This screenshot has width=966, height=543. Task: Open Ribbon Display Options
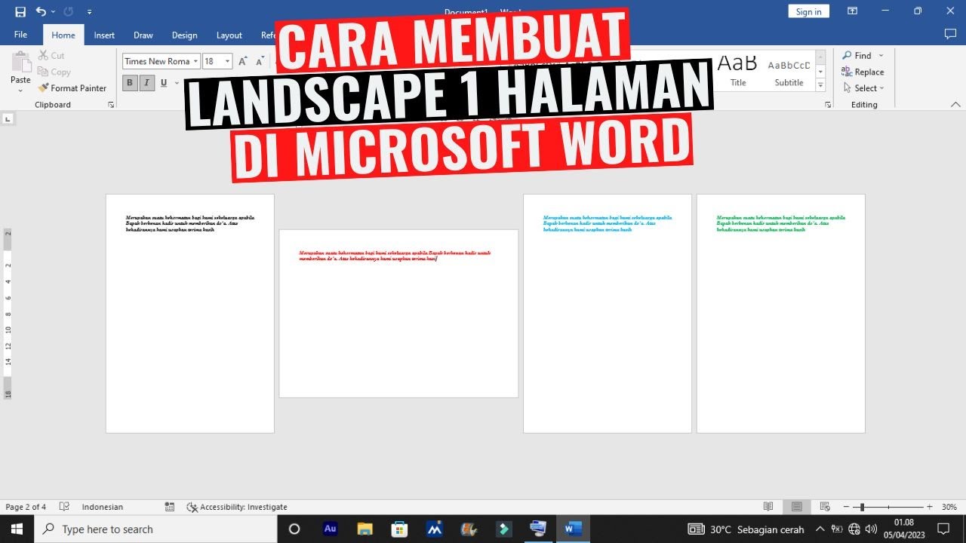pos(852,11)
